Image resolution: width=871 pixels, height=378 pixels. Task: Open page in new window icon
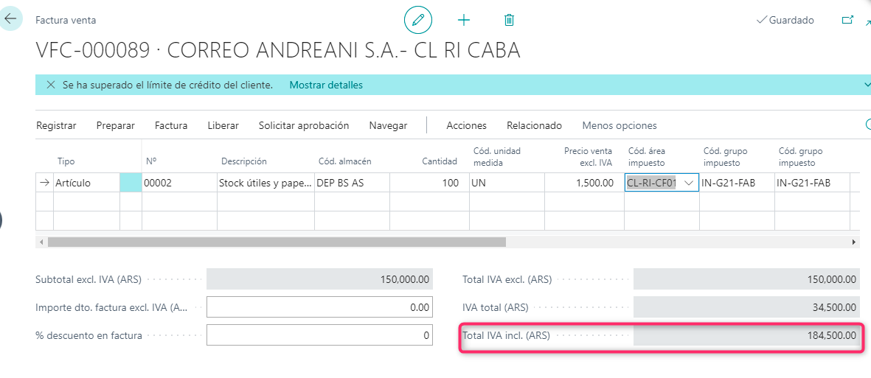pyautogui.click(x=847, y=20)
